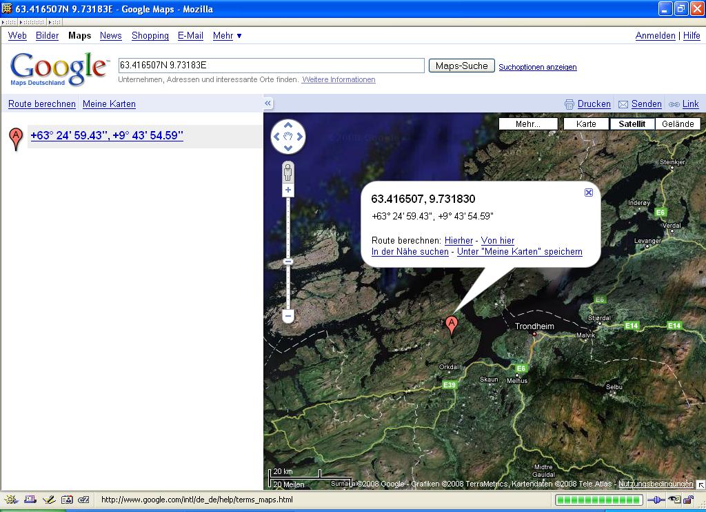Click the Street View pegman icon

(288, 171)
